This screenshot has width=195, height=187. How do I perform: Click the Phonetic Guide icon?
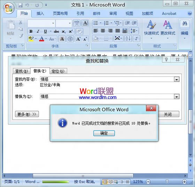point(77,23)
